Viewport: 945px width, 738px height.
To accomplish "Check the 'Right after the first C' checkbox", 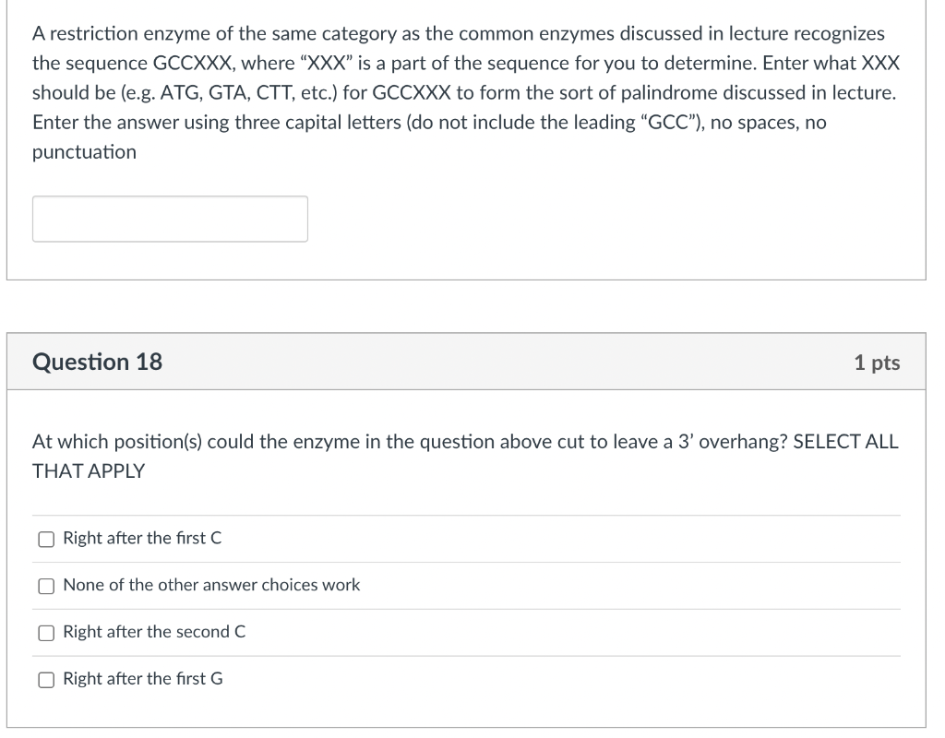I will point(46,539).
